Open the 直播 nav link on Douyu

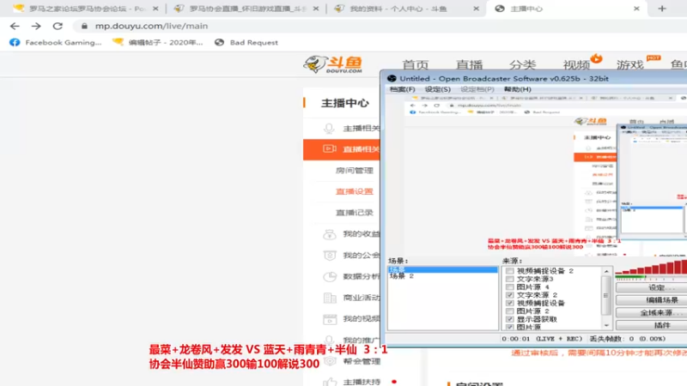click(469, 65)
